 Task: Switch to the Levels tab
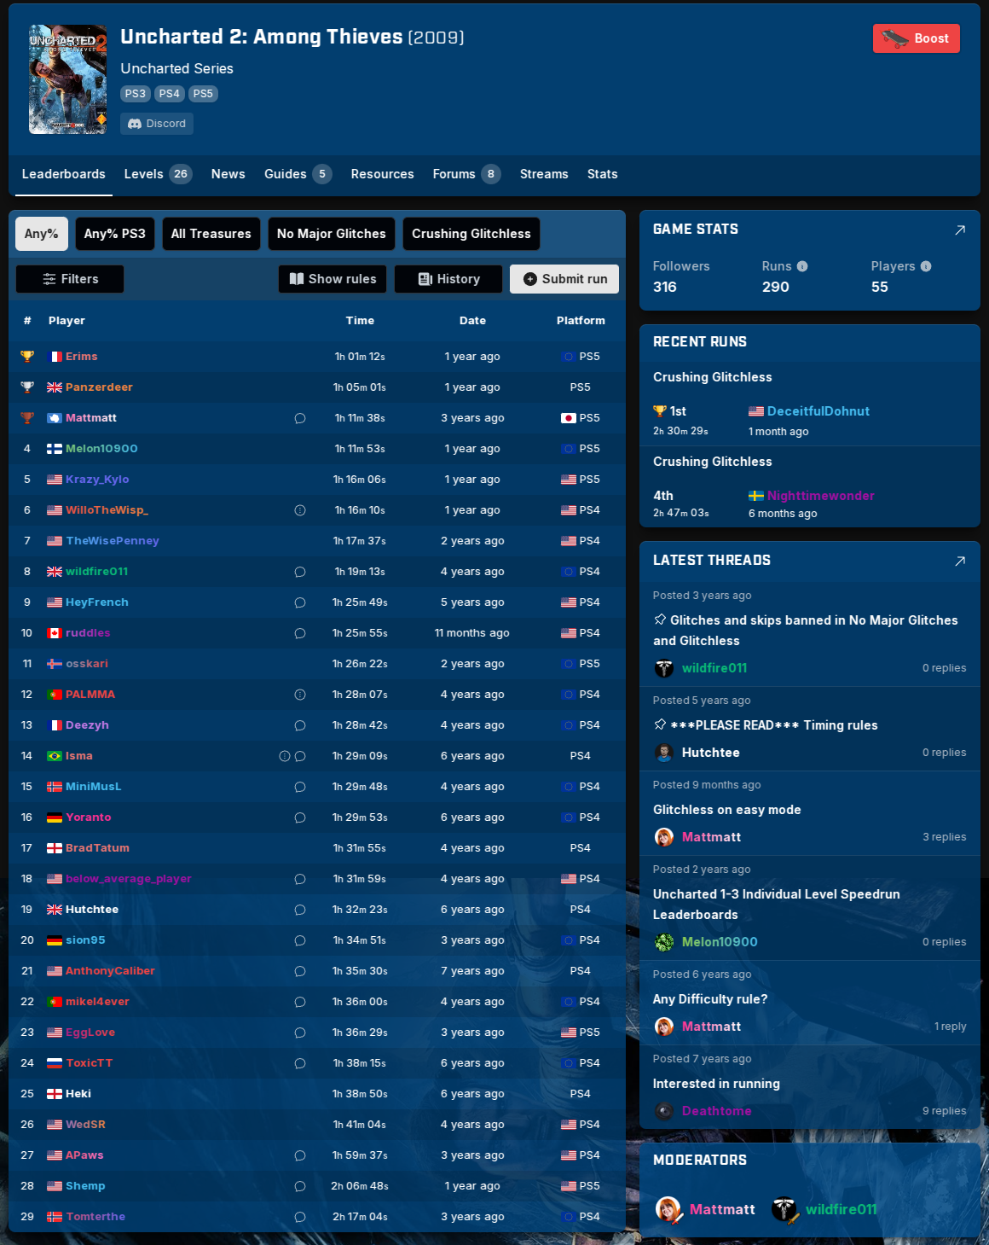point(158,174)
